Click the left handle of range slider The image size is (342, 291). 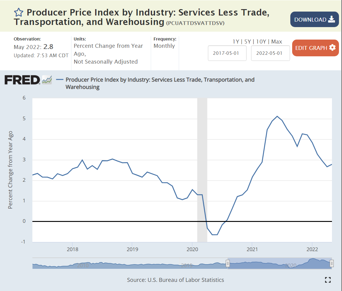click(228, 263)
